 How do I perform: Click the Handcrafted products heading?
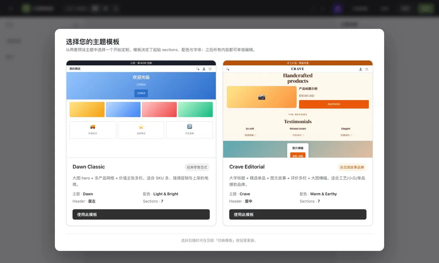coord(298,78)
